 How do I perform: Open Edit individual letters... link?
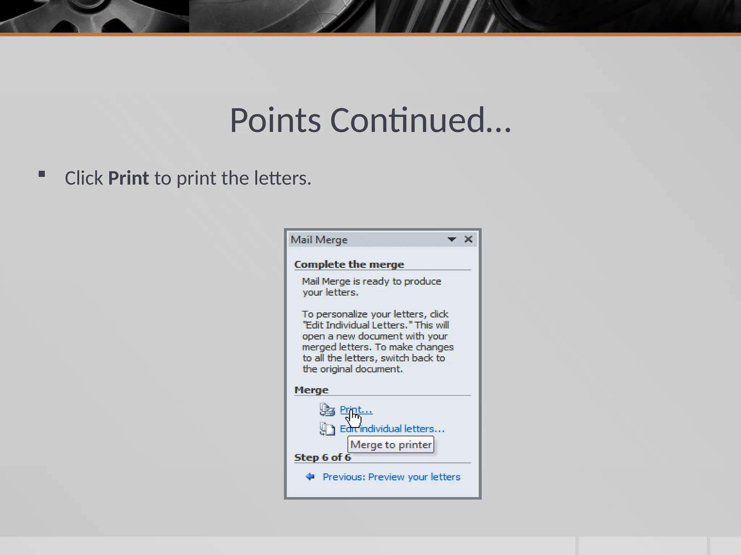392,429
